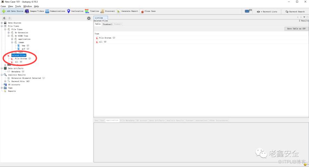
Task: Click the Add Data Source plus icon
Action: 4,11
